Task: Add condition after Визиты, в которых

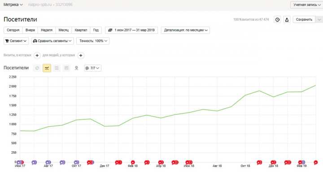Action: pos(37,56)
